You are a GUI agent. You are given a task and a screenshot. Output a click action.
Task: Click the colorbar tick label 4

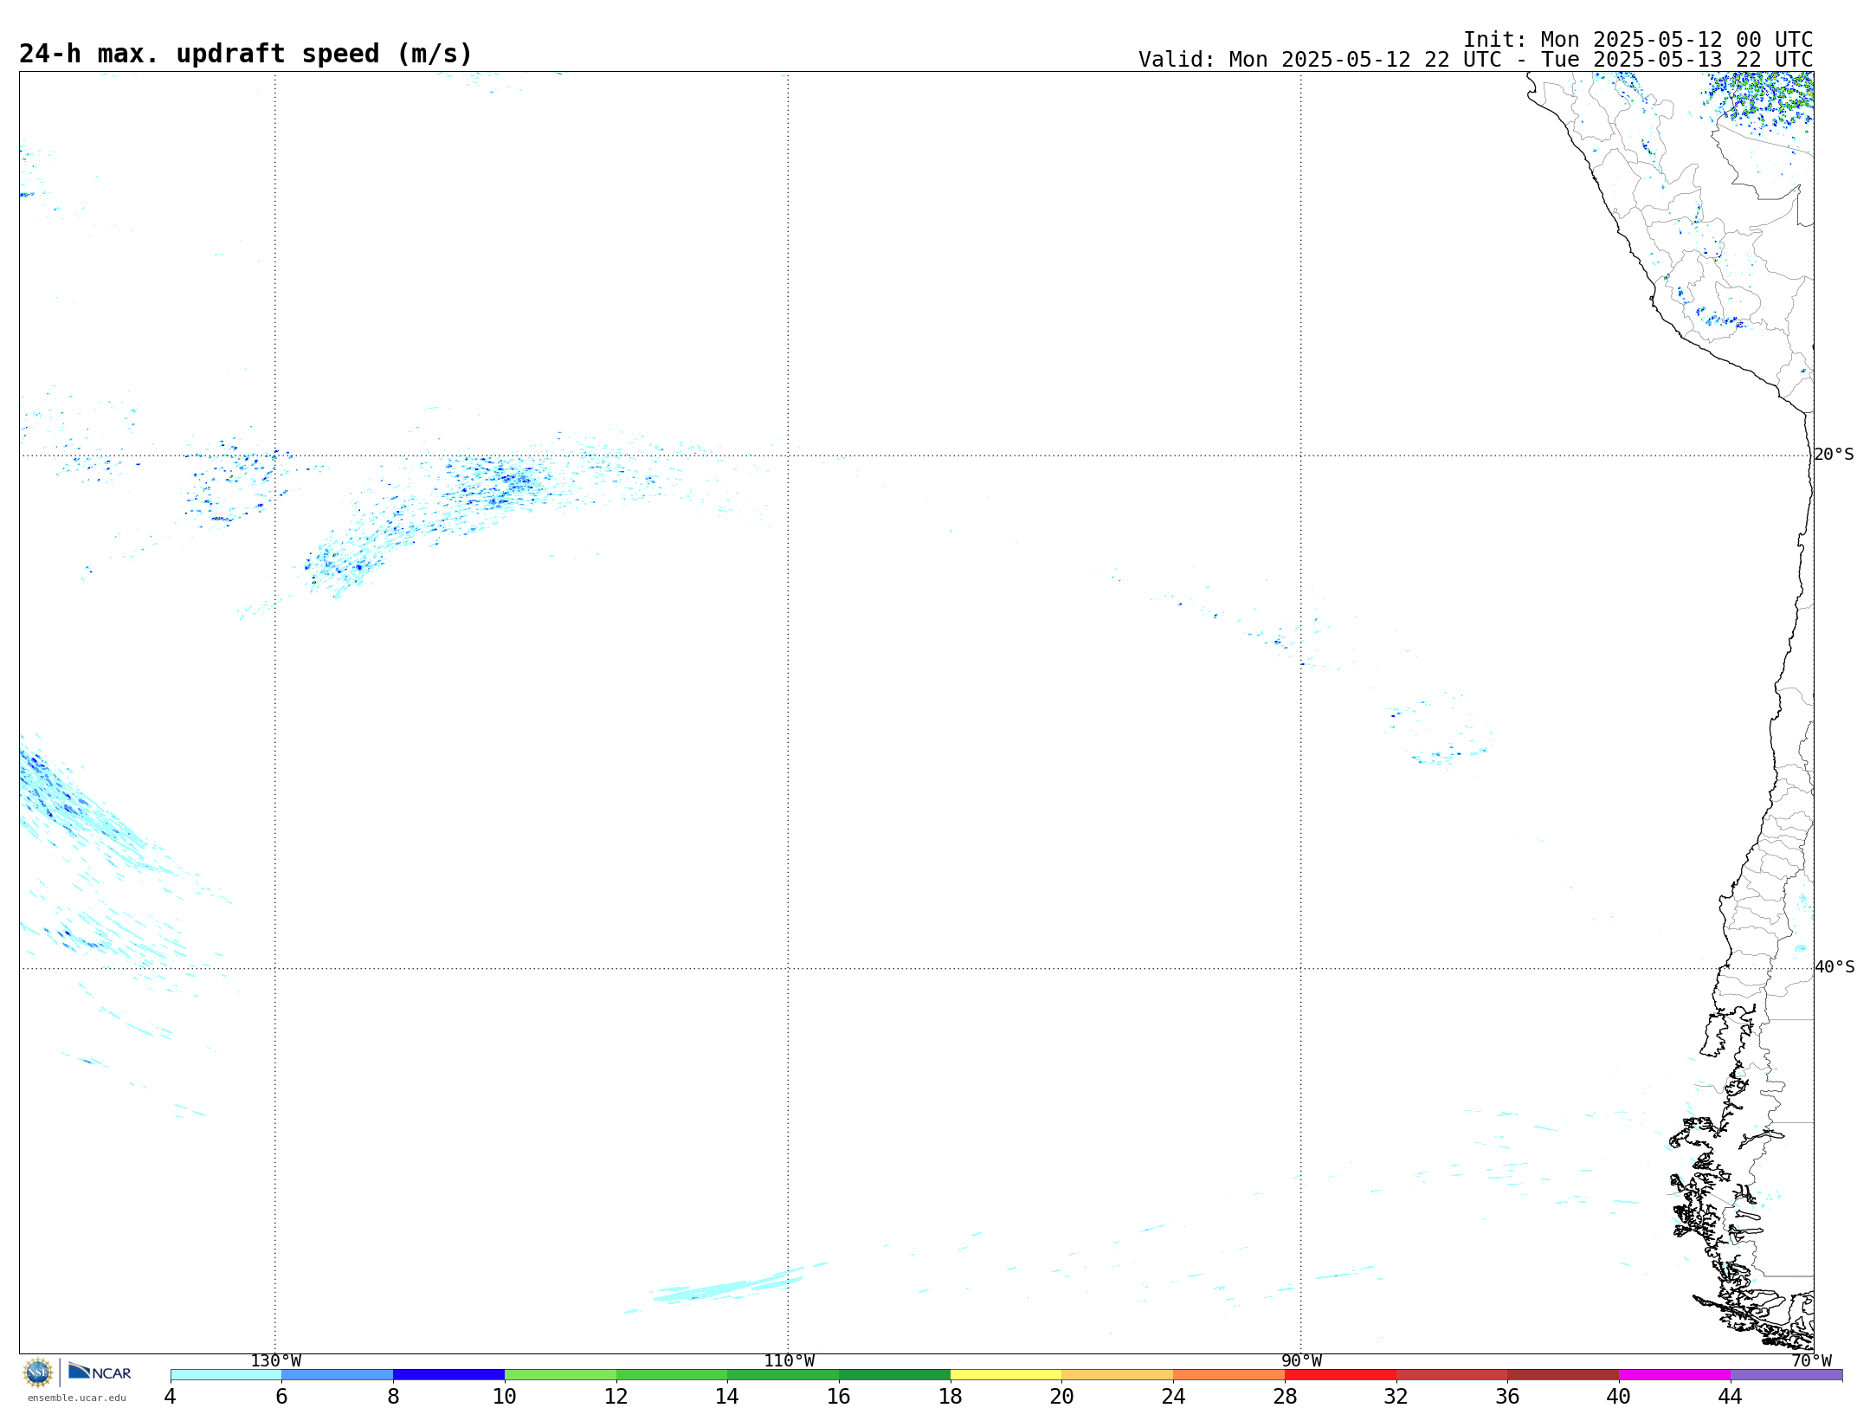pos(171,1396)
